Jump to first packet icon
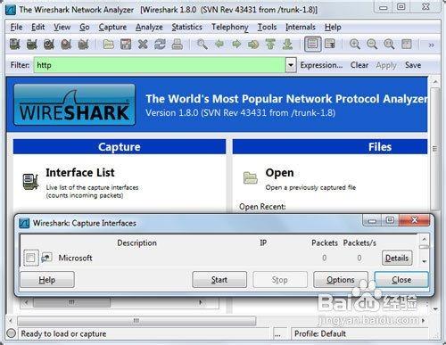This screenshot has height=345, width=446. 270,45
